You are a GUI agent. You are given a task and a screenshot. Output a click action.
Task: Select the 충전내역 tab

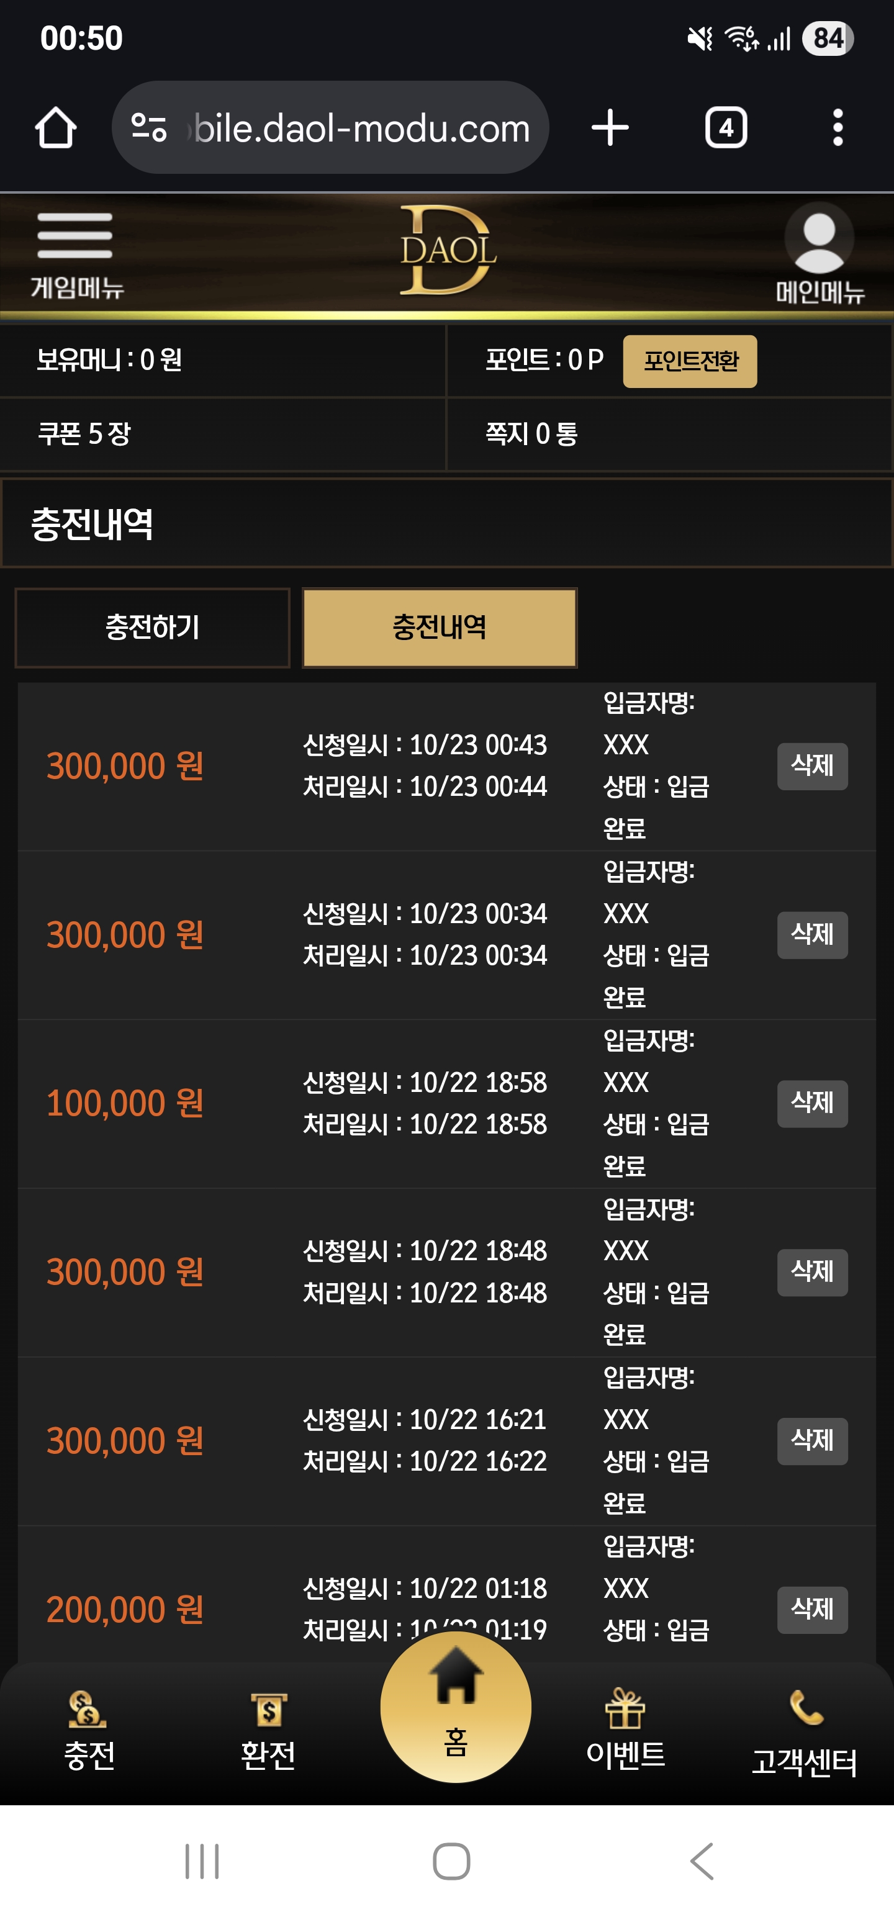coord(439,628)
